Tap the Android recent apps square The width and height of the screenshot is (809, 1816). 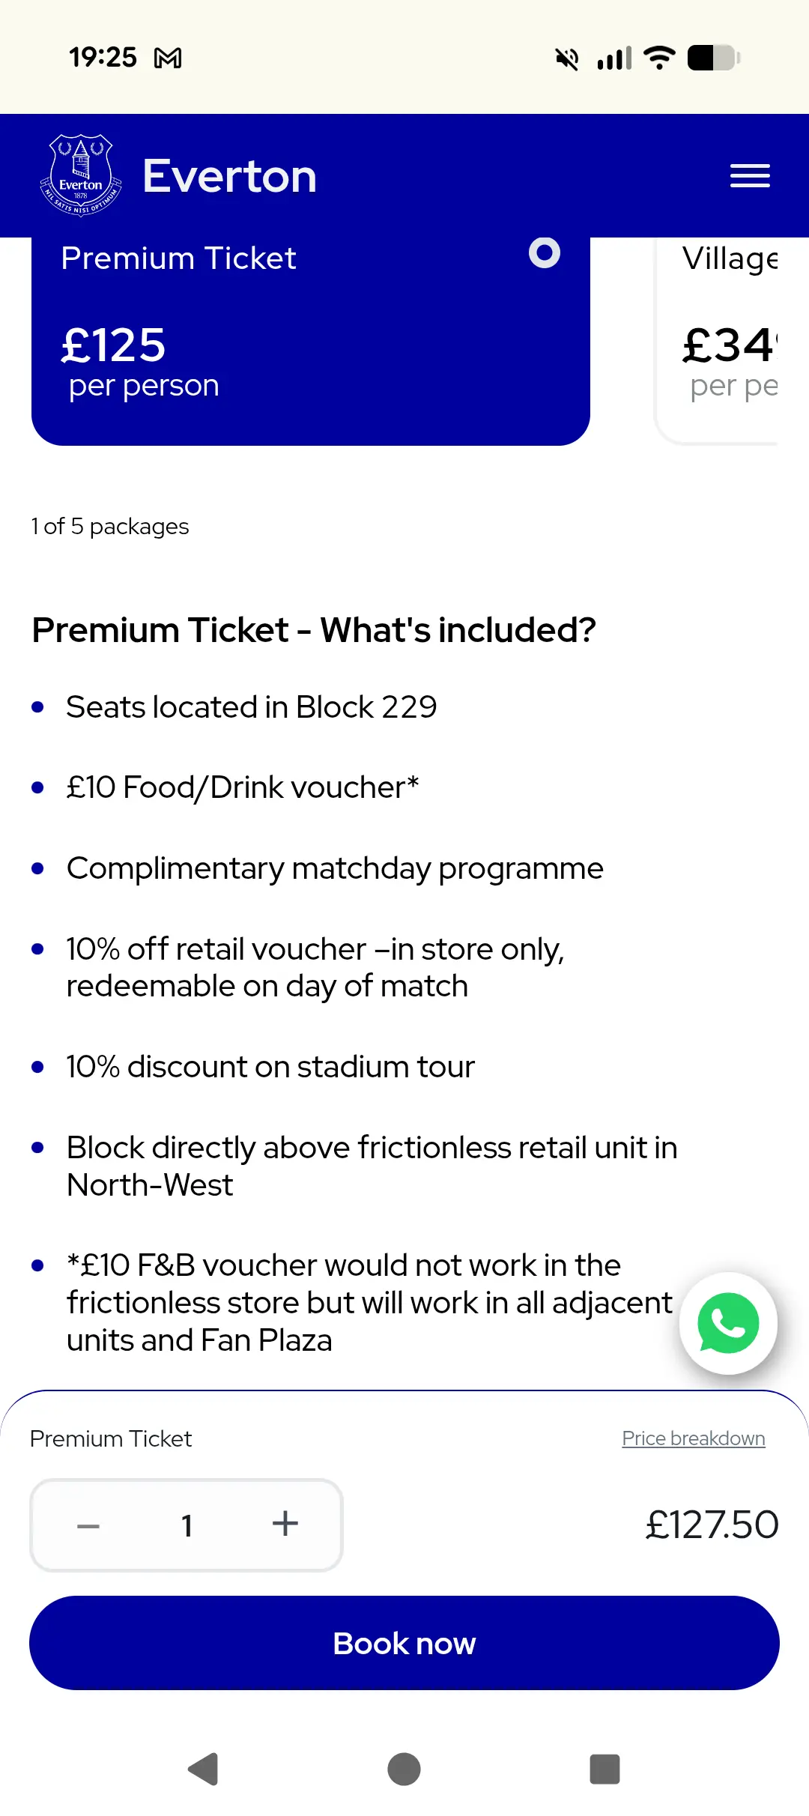tap(605, 1769)
